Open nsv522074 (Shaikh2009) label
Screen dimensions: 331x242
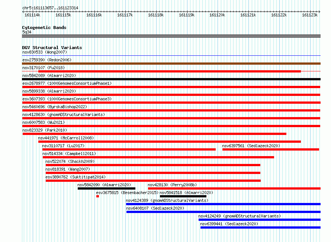coord(70,161)
